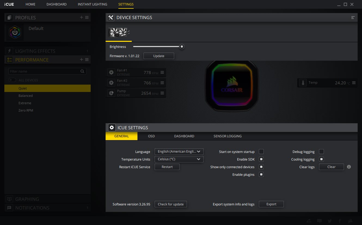362x225 pixels.
Task: Toggle Show only connected devices checkbox
Action: pos(261,167)
